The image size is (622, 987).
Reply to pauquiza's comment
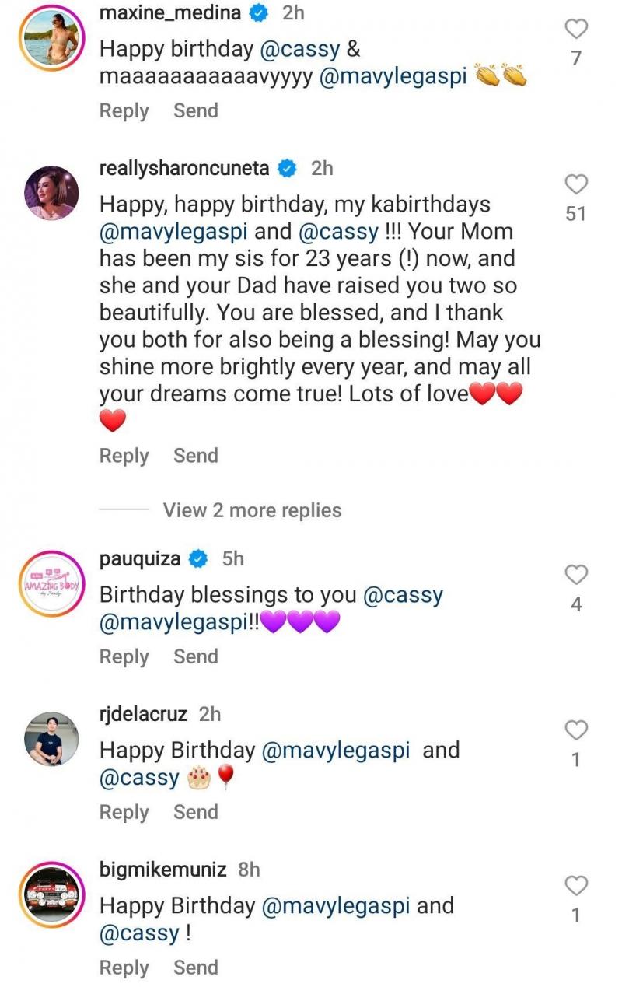click(x=124, y=656)
